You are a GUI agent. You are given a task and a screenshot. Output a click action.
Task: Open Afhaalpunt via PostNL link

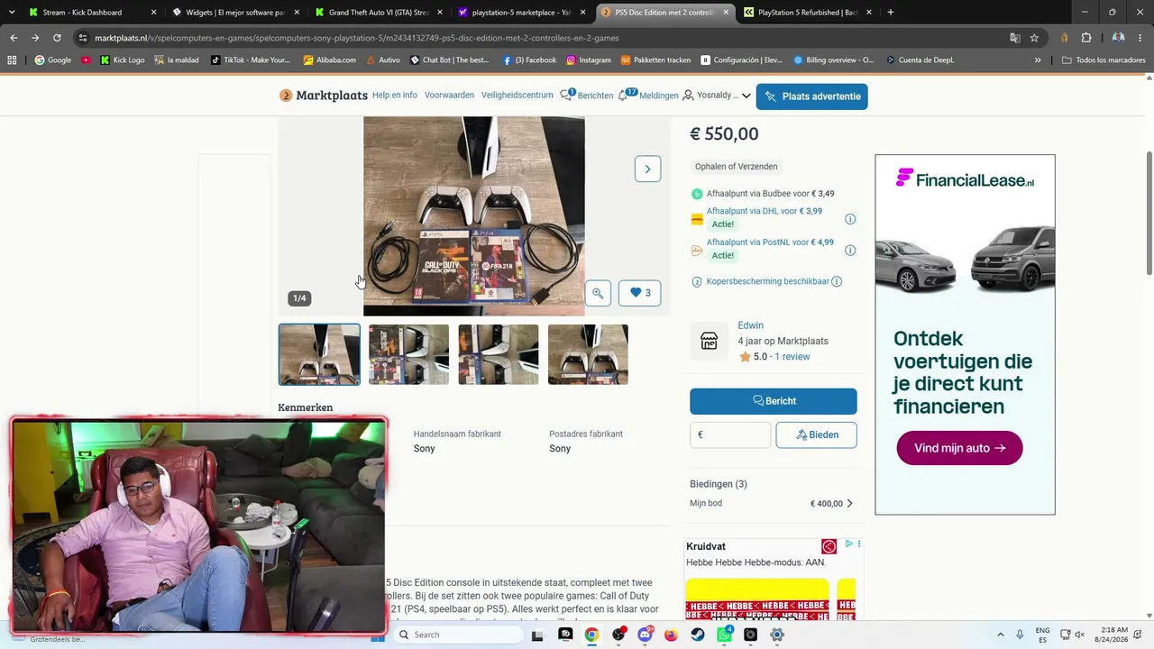tap(770, 242)
